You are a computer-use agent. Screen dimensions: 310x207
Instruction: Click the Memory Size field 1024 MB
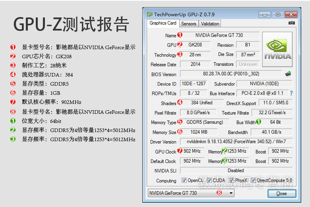[x=199, y=132]
